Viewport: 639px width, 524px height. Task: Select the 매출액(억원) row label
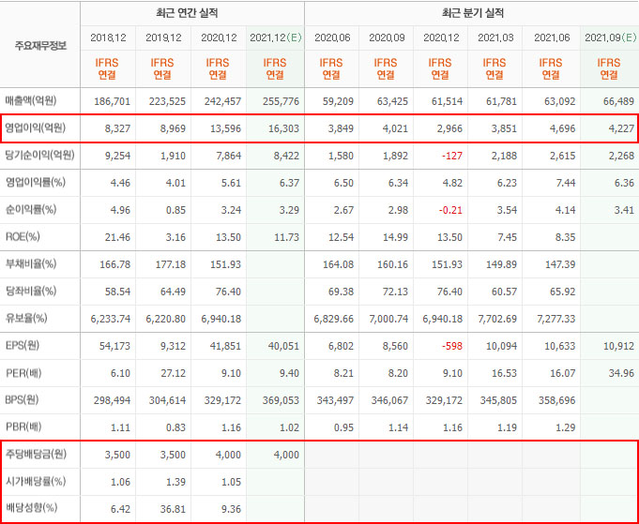[x=31, y=100]
